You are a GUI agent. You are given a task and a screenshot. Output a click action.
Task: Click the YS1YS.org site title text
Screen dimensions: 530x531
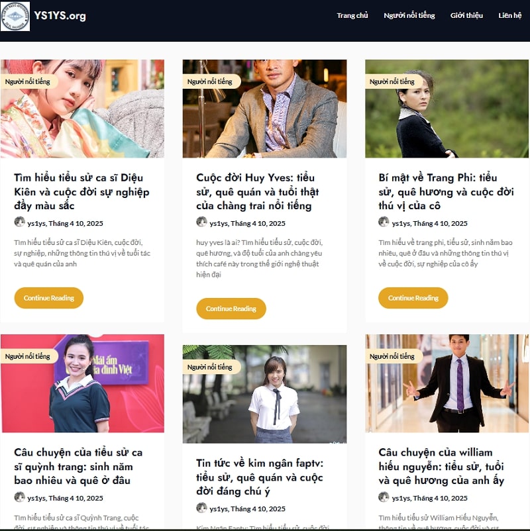pyautogui.click(x=60, y=16)
